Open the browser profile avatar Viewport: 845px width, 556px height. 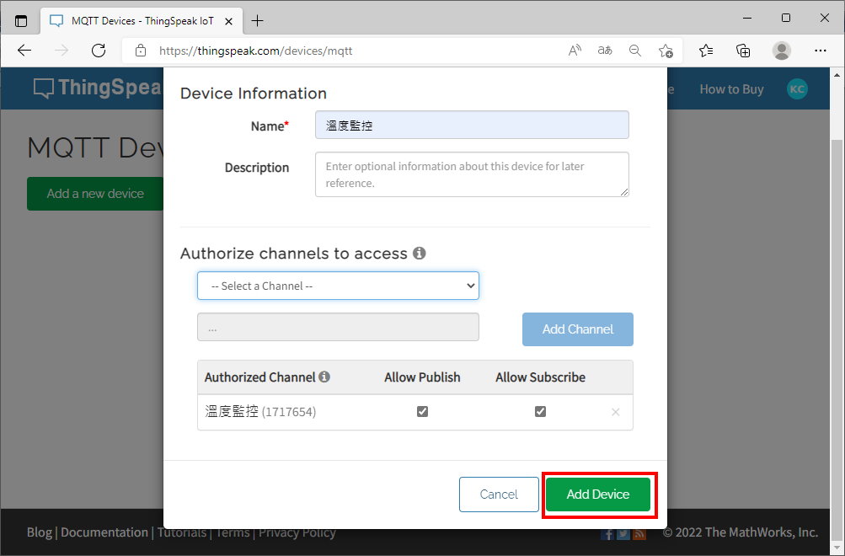pyautogui.click(x=782, y=51)
